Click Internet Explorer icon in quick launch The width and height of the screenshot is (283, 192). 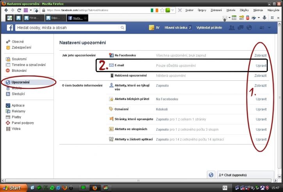point(58,188)
